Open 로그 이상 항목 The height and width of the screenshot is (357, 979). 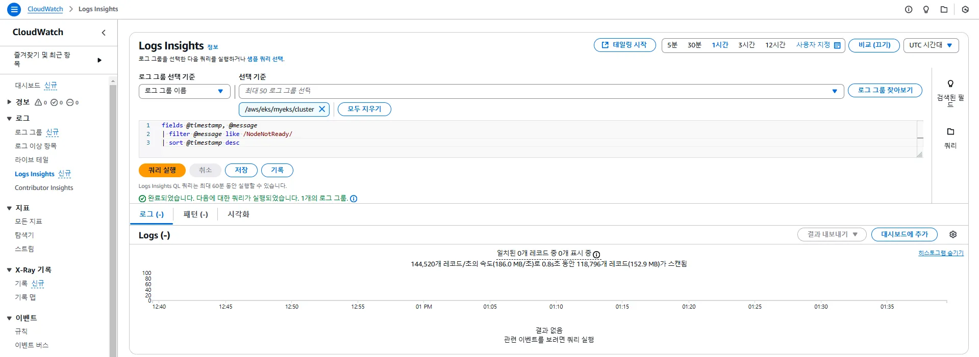[36, 146]
